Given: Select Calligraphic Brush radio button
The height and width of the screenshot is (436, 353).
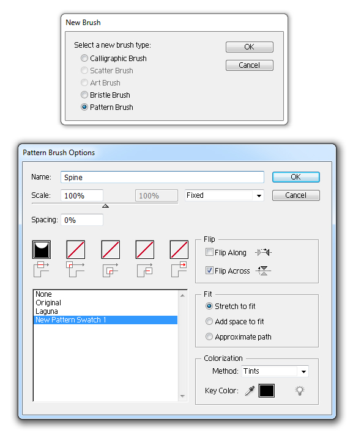Looking at the screenshot, I should tap(84, 58).
